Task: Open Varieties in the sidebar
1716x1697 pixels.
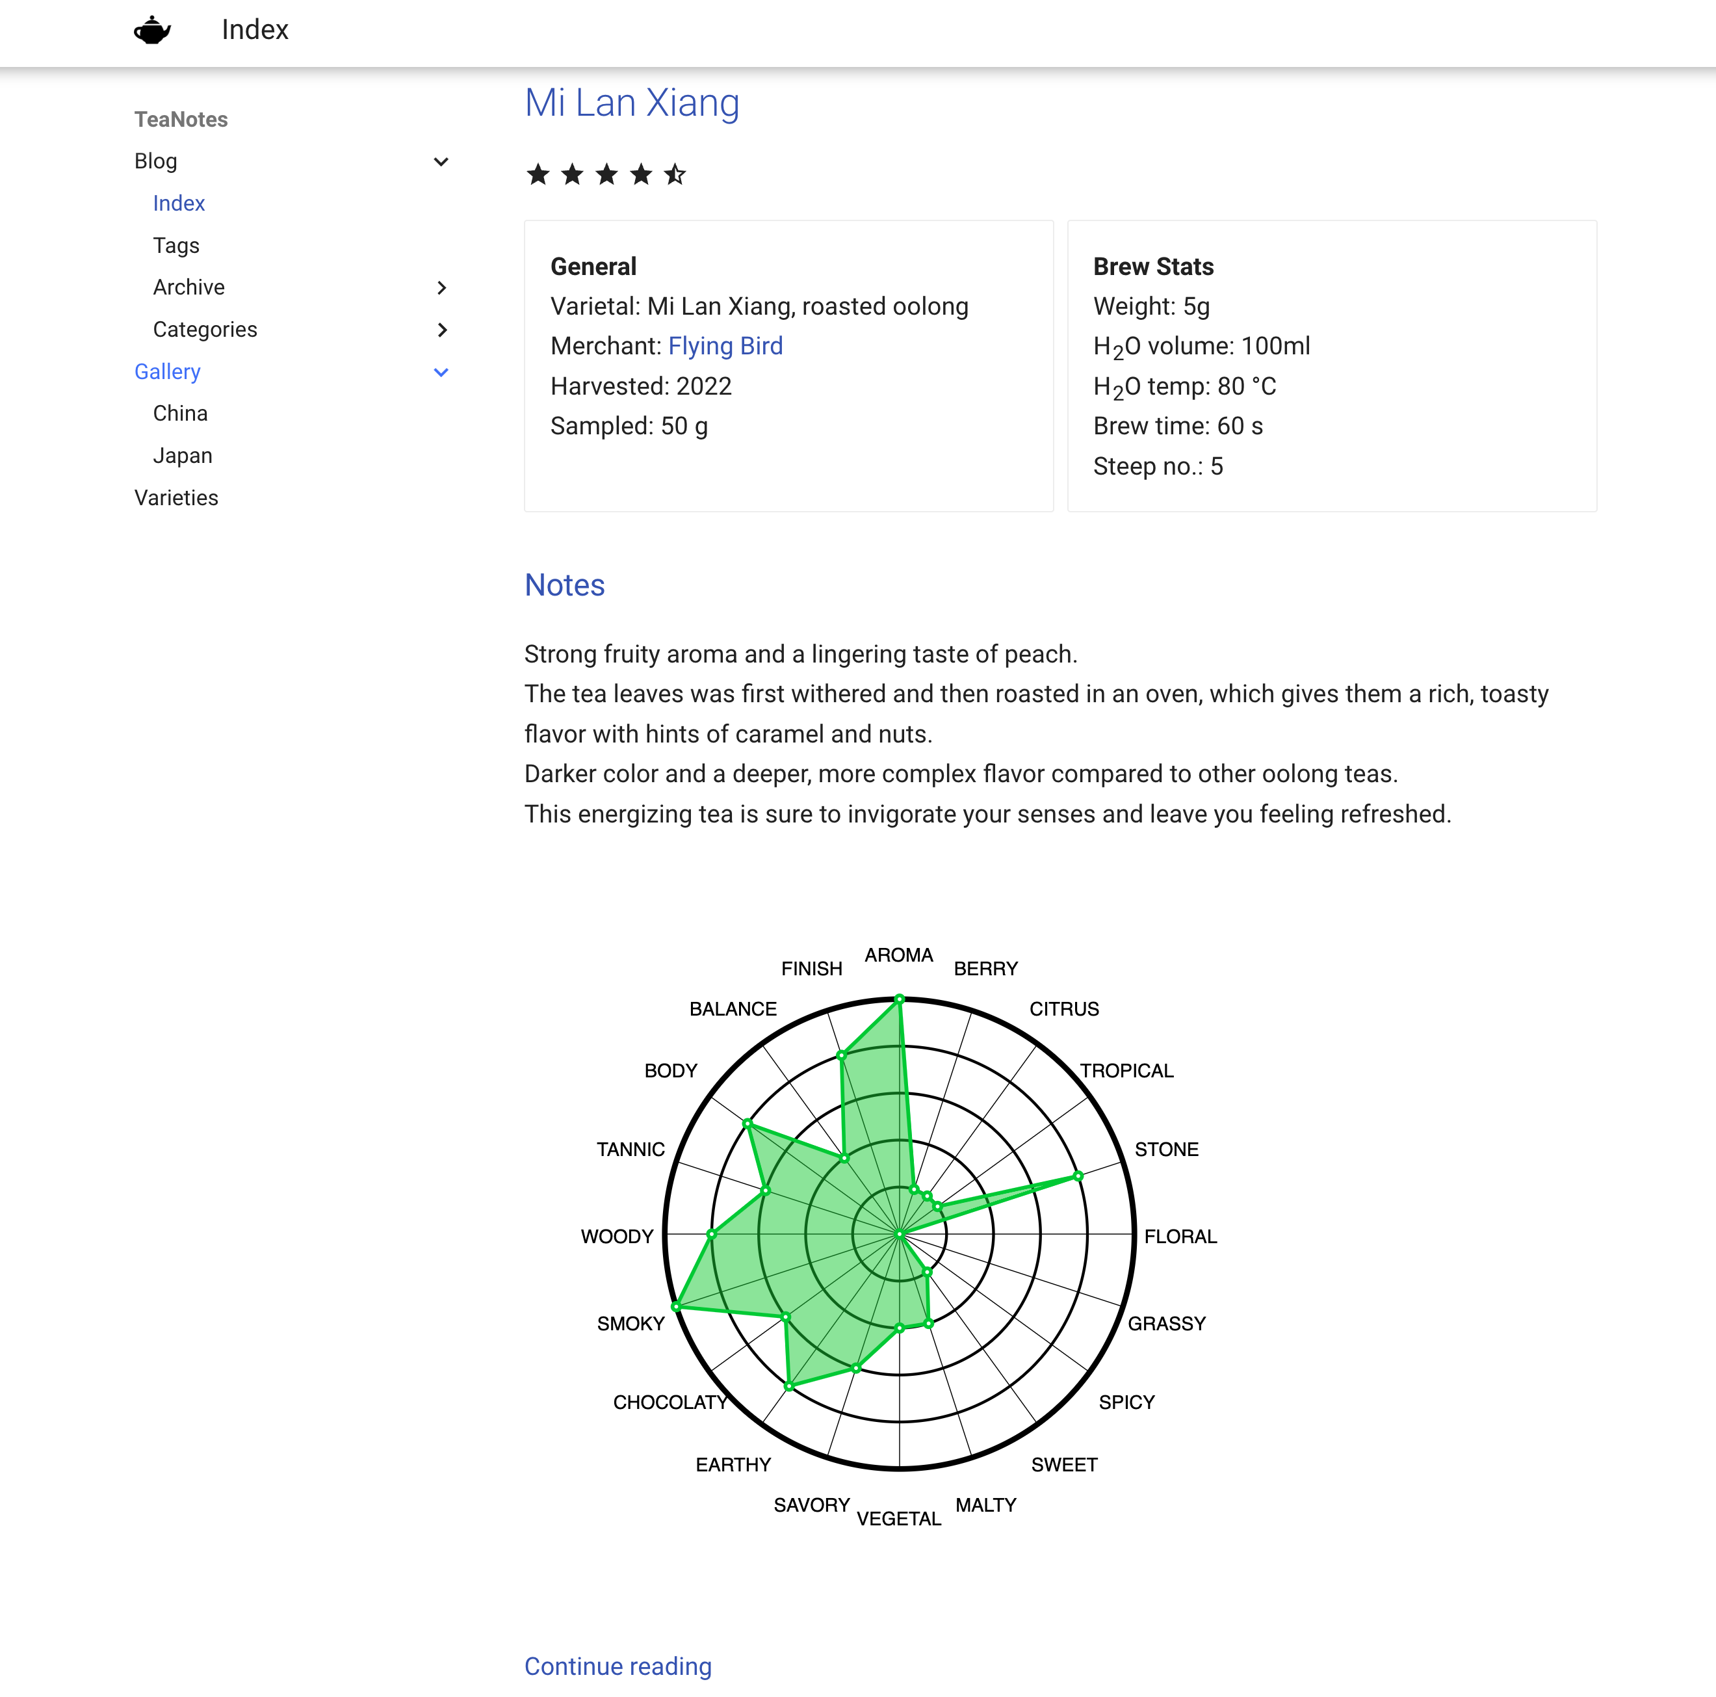Action: pyautogui.click(x=176, y=497)
